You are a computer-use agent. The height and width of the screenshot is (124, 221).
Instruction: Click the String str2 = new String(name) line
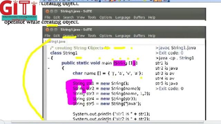tap(107, 89)
